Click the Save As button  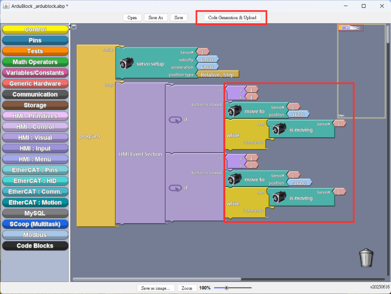[156, 17]
